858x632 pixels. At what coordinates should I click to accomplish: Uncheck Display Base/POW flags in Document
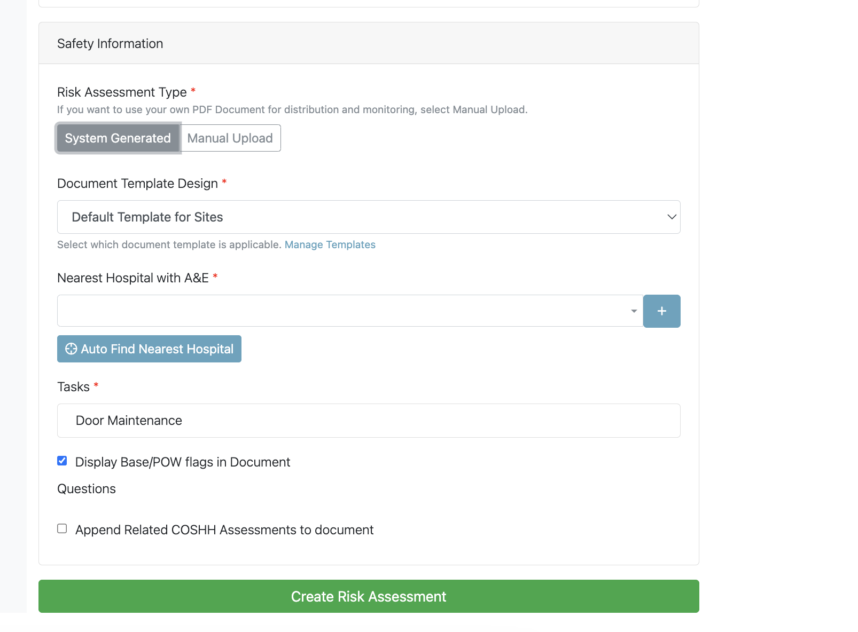coord(62,461)
